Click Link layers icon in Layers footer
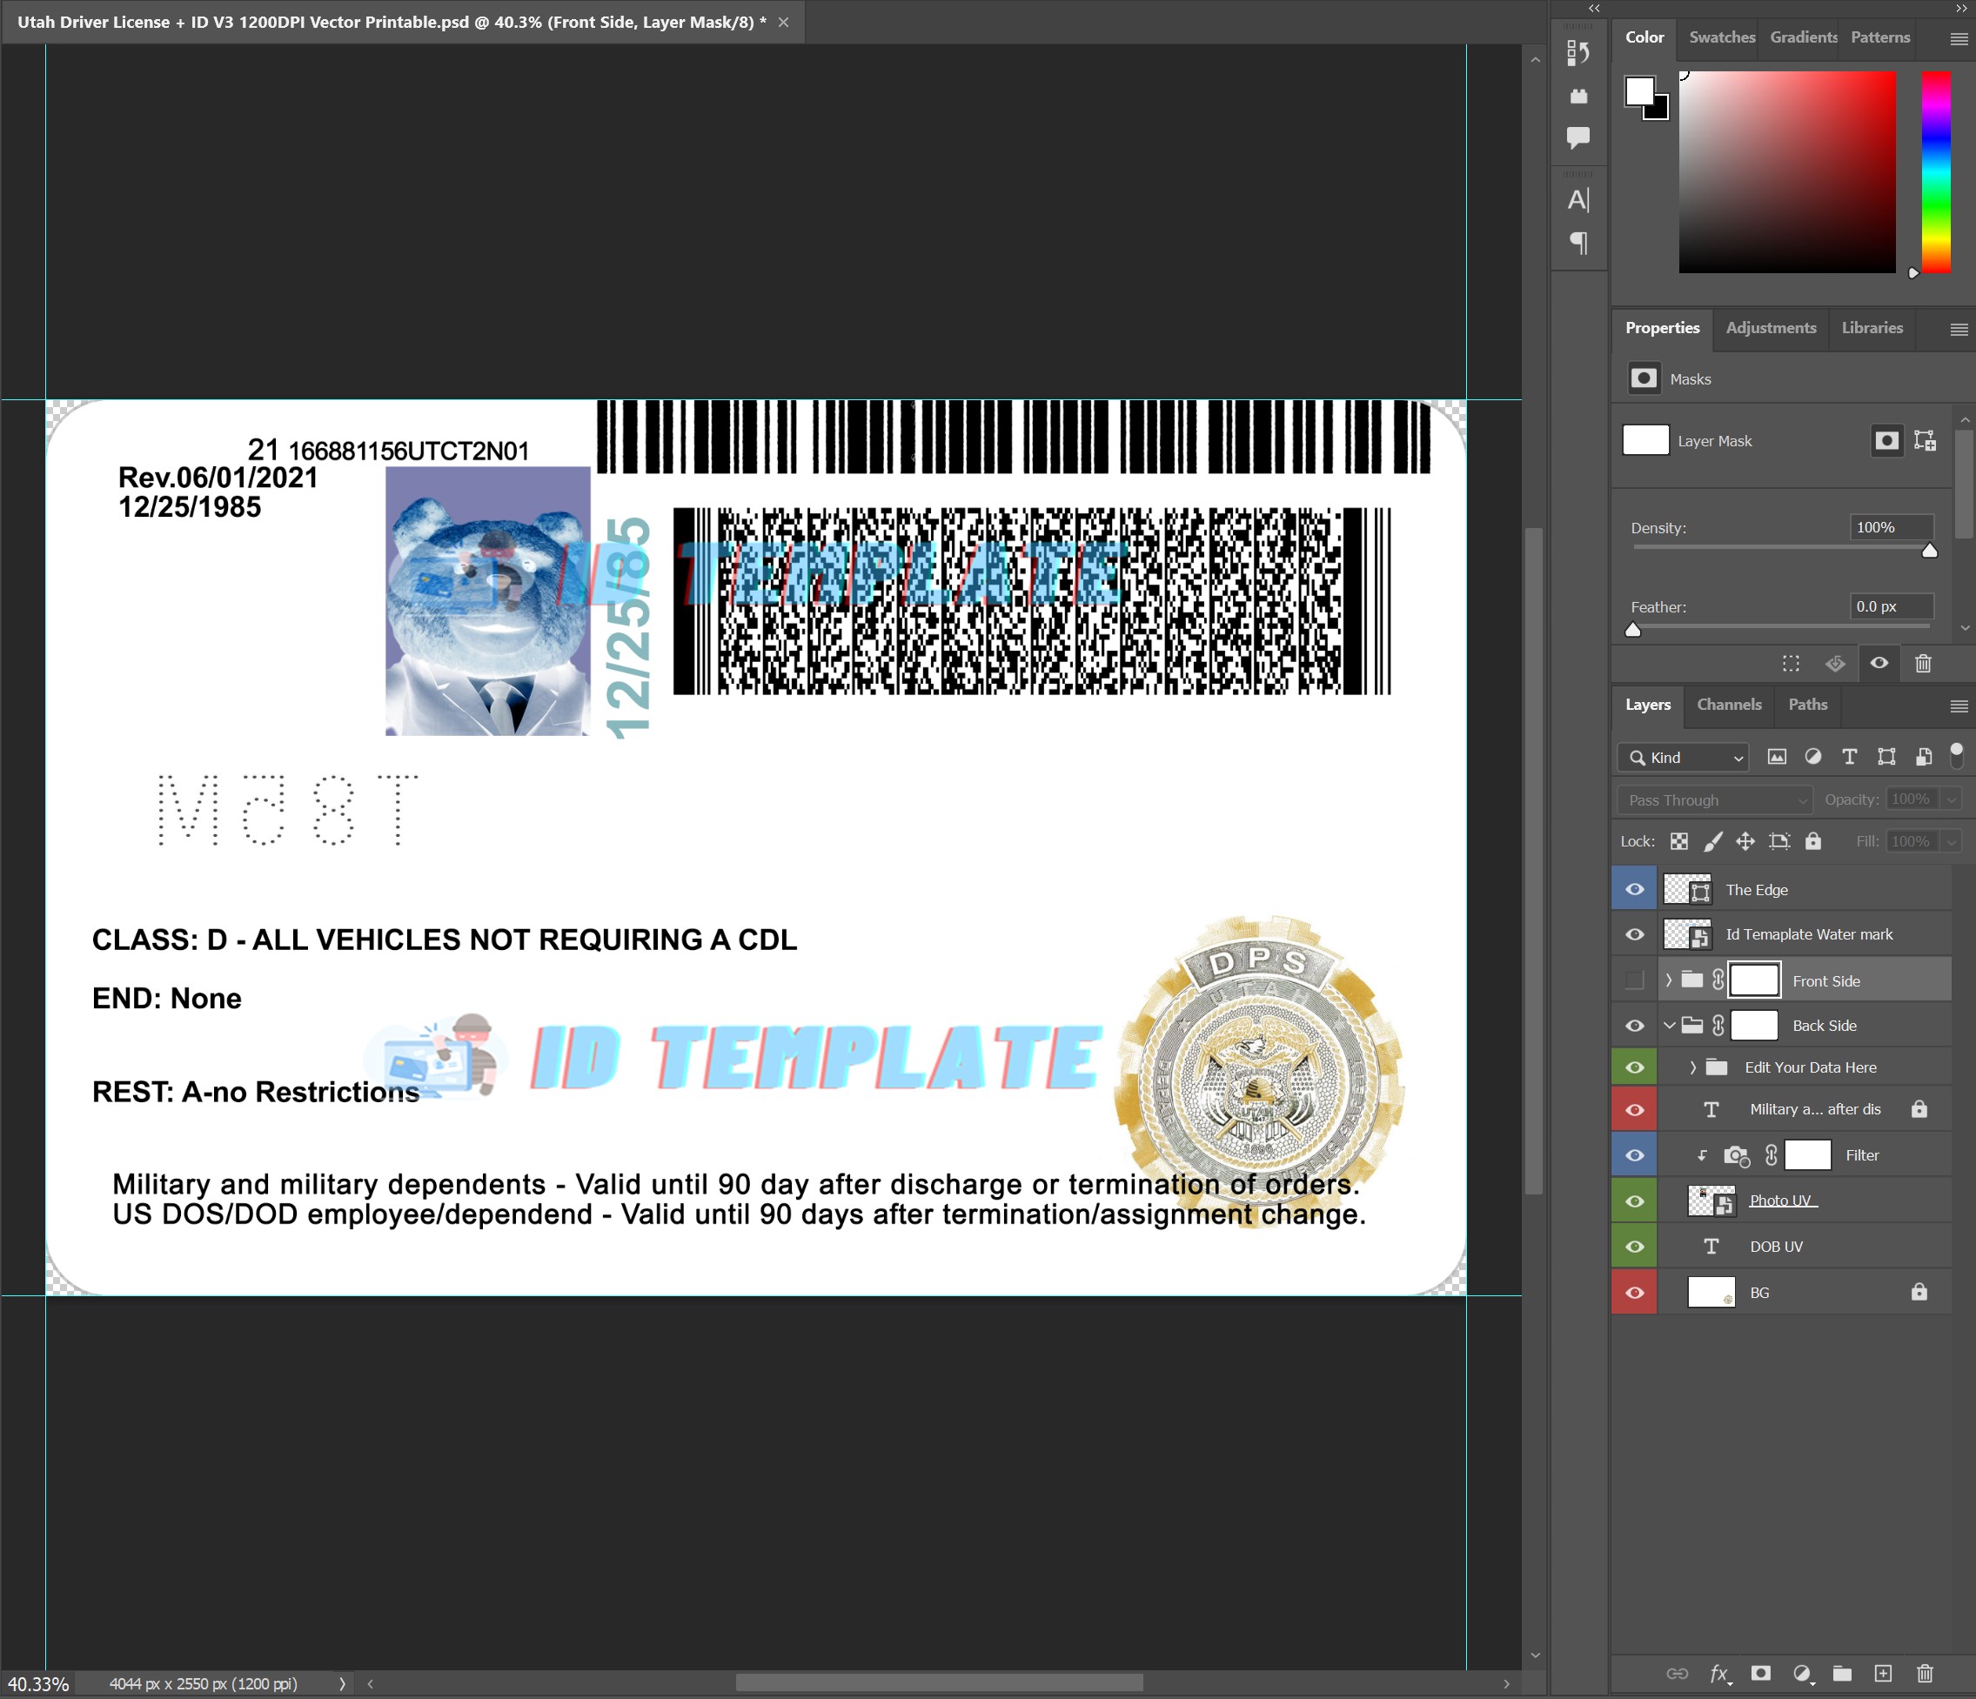This screenshot has width=1976, height=1699. click(x=1677, y=1673)
